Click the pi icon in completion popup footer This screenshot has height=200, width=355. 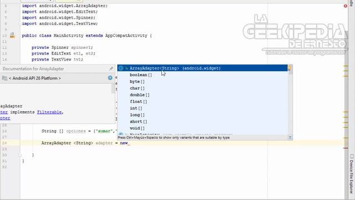click(x=290, y=137)
